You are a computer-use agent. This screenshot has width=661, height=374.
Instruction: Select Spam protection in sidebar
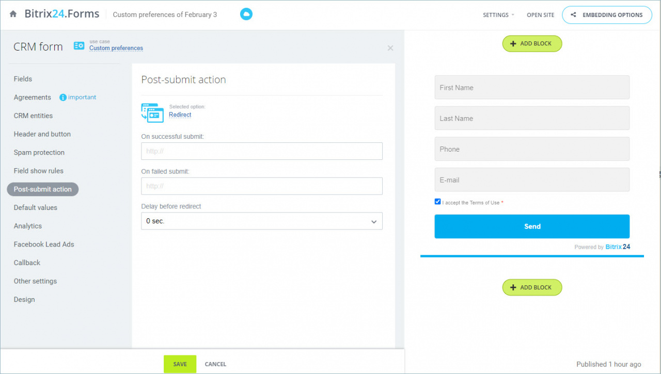(39, 153)
